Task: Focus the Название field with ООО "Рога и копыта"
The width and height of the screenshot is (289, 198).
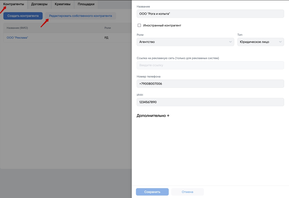Action: point(210,14)
